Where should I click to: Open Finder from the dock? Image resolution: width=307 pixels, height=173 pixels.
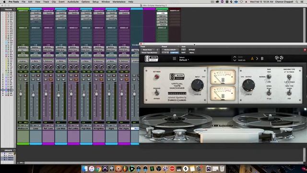coord(85,169)
